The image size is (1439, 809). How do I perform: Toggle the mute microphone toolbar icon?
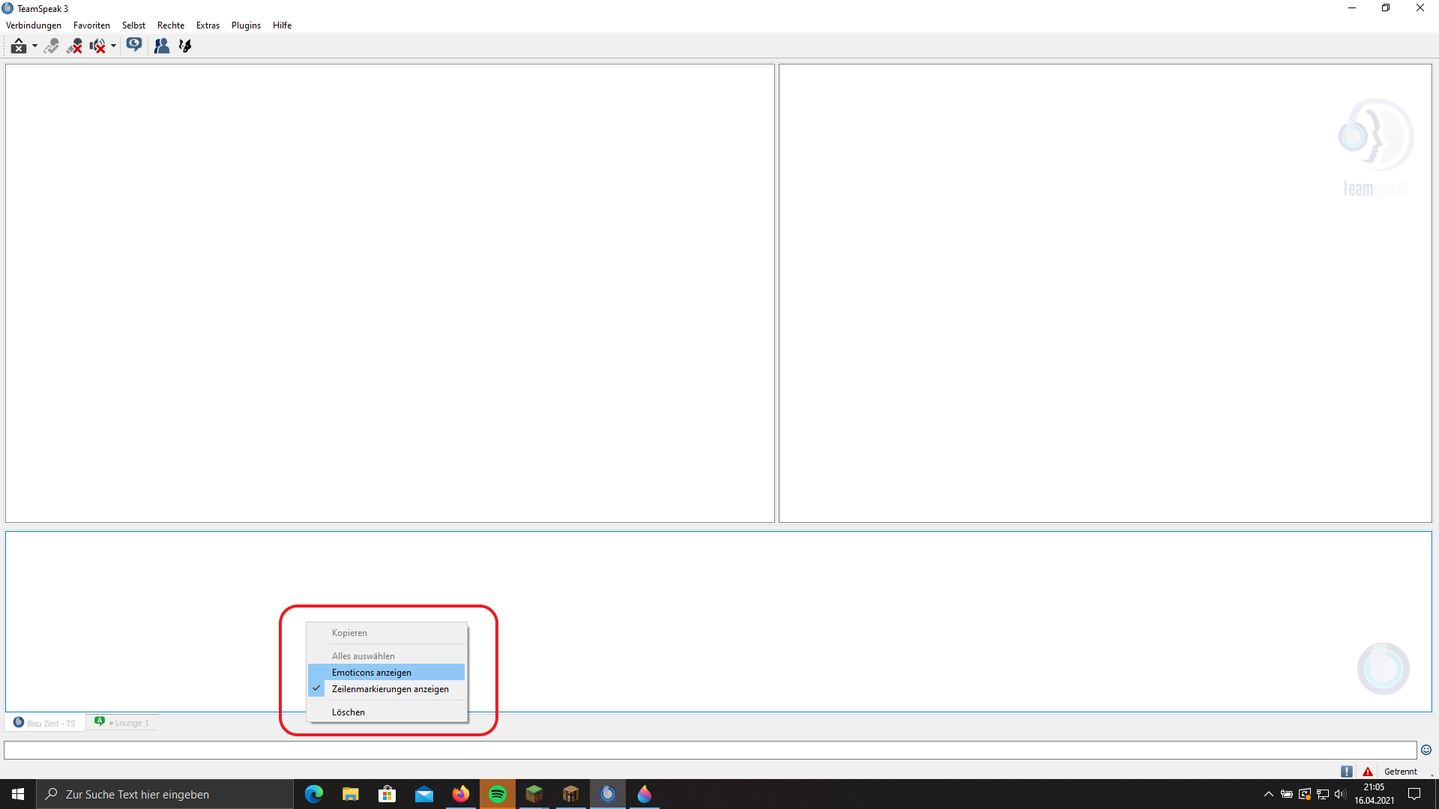click(x=74, y=46)
